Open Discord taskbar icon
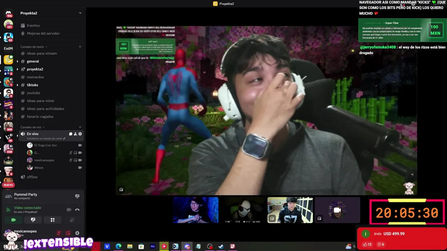This screenshot has height=251, width=447. coord(187,246)
